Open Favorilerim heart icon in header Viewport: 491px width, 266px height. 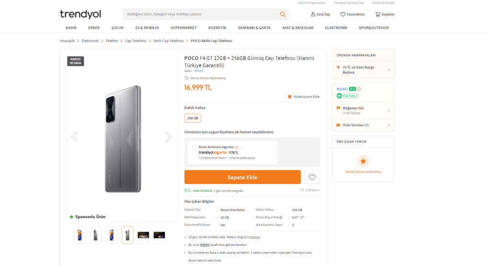(343, 14)
